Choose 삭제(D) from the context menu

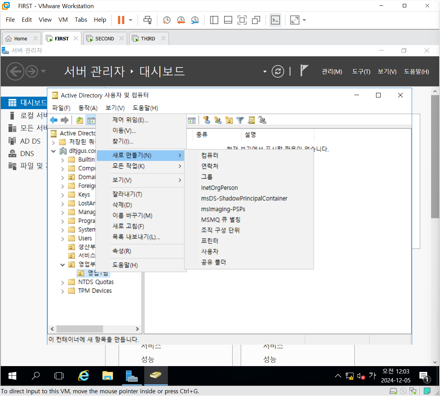coord(140,205)
